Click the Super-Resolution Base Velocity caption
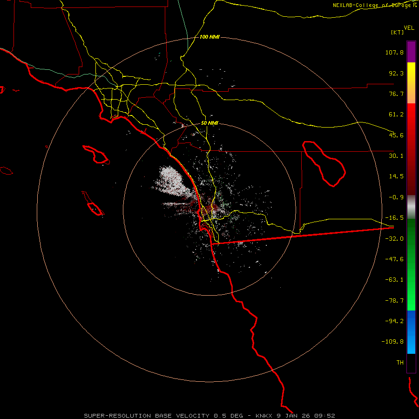Screen dimensions: 419x419 pyautogui.click(x=209, y=416)
